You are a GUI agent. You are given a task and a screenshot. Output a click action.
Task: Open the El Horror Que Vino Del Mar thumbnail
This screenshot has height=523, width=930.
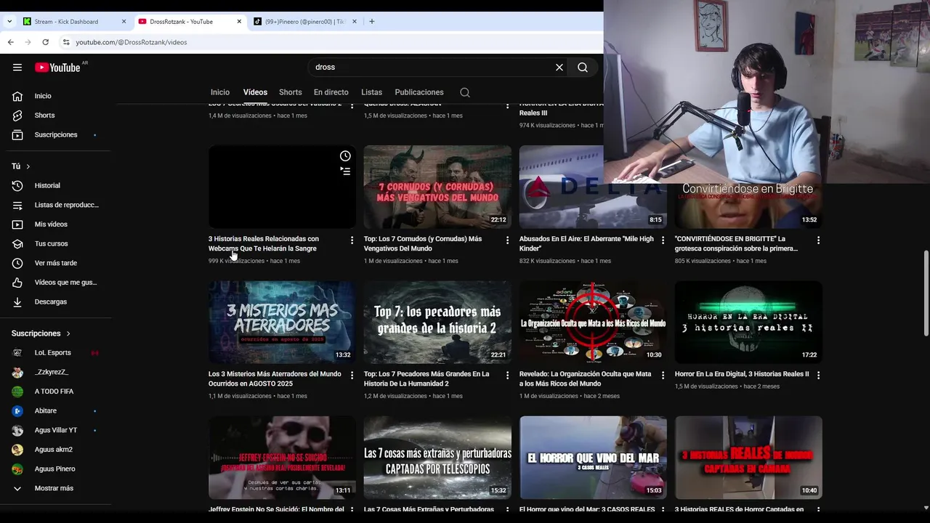pos(593,457)
